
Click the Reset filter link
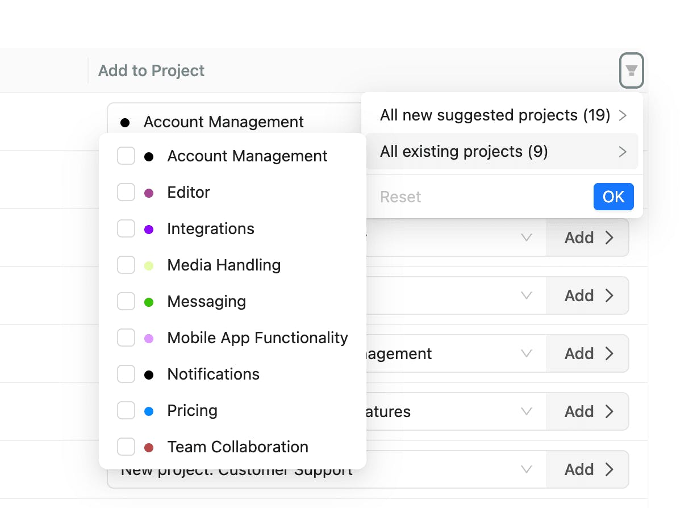click(x=400, y=197)
